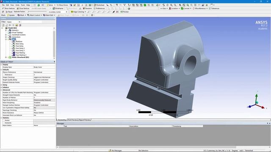Click the green checkmark toolbar icon

pyautogui.click(x=39, y=5)
